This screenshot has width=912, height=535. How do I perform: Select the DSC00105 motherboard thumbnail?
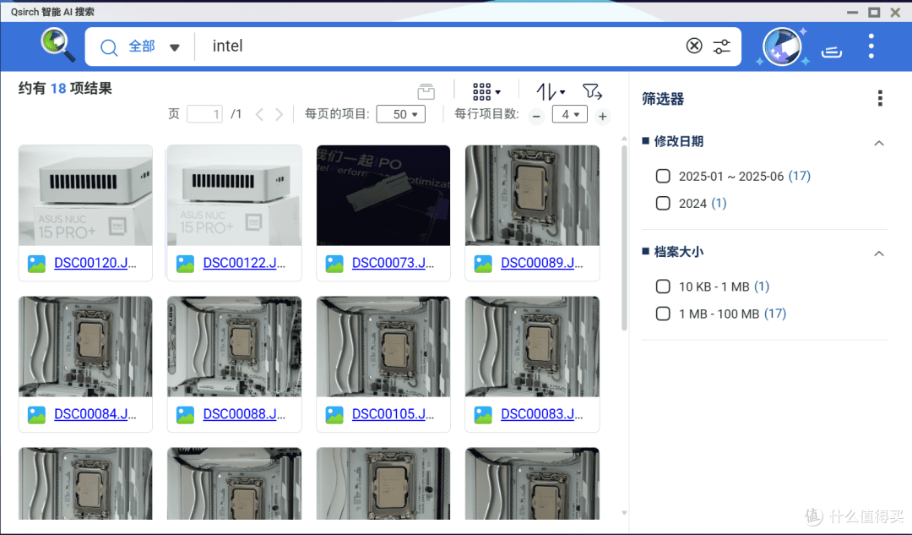(383, 347)
